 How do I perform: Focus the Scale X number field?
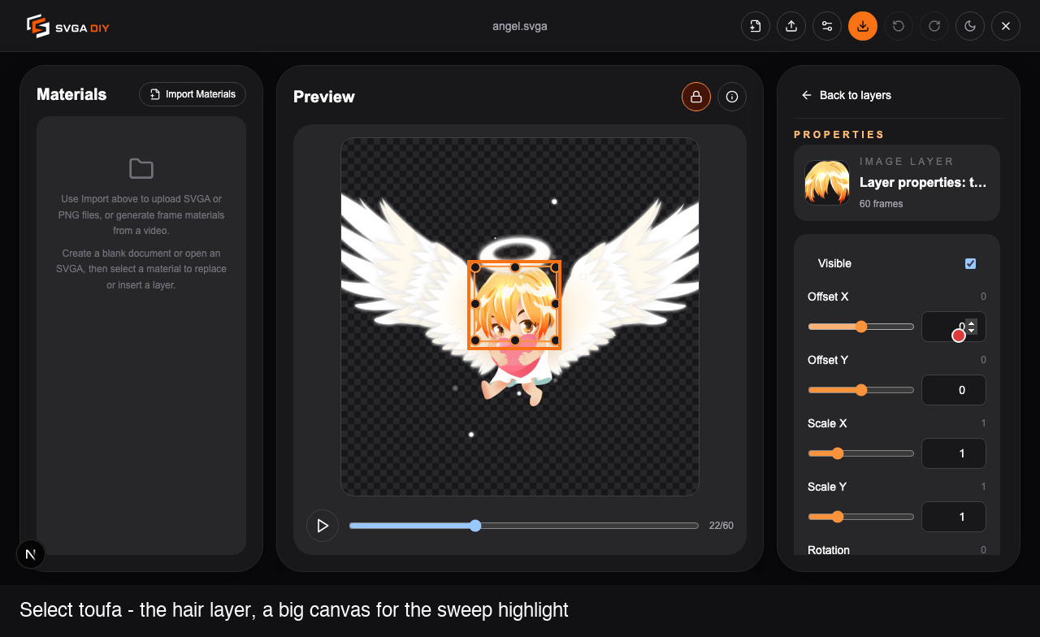coord(954,453)
